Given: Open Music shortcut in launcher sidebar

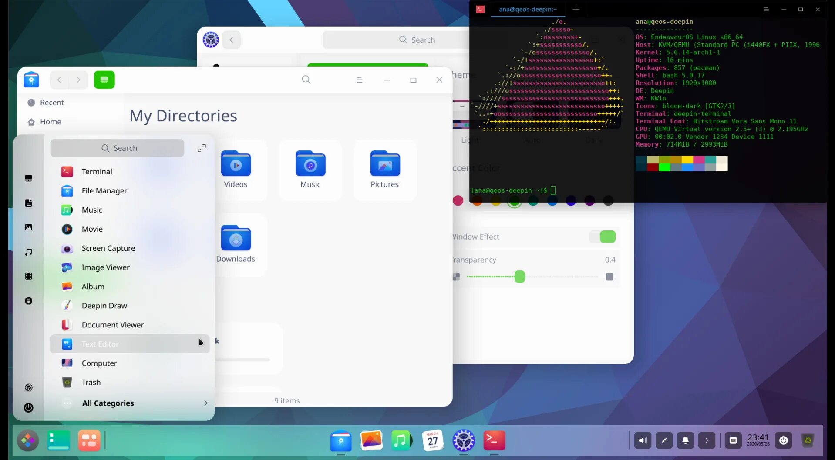Looking at the screenshot, I should (29, 252).
